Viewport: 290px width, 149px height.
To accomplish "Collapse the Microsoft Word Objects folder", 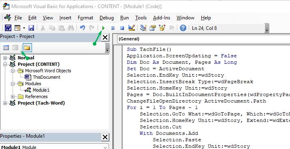I will tap(13, 71).
